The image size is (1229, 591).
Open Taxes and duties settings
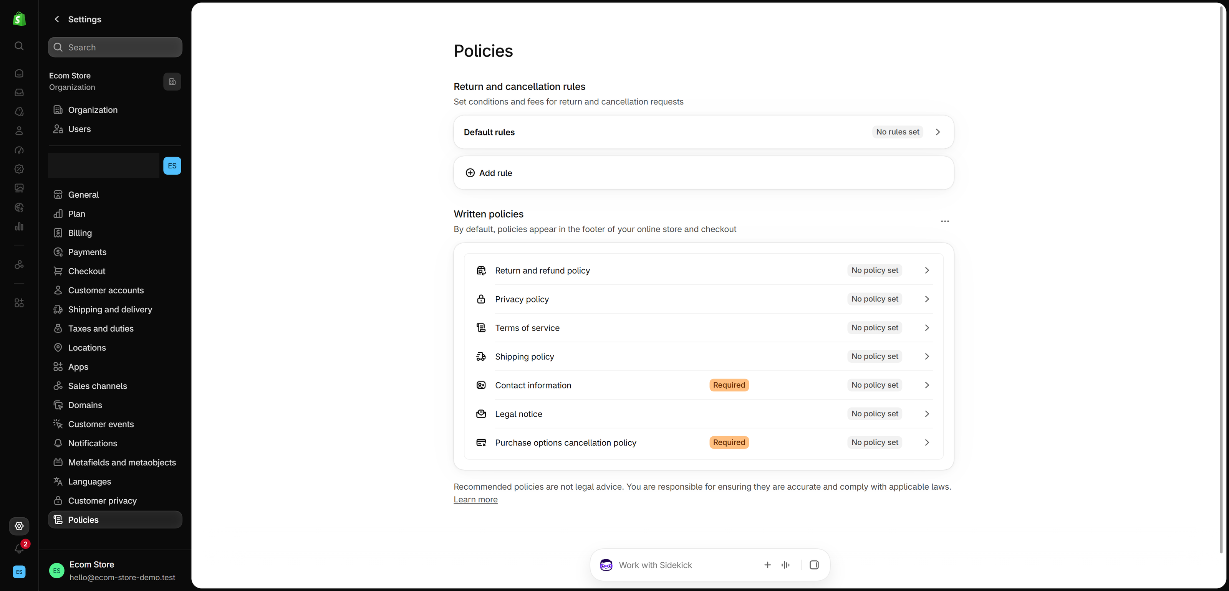click(x=115, y=329)
